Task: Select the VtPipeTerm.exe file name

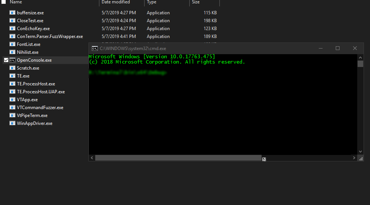Action: [x=32, y=115]
